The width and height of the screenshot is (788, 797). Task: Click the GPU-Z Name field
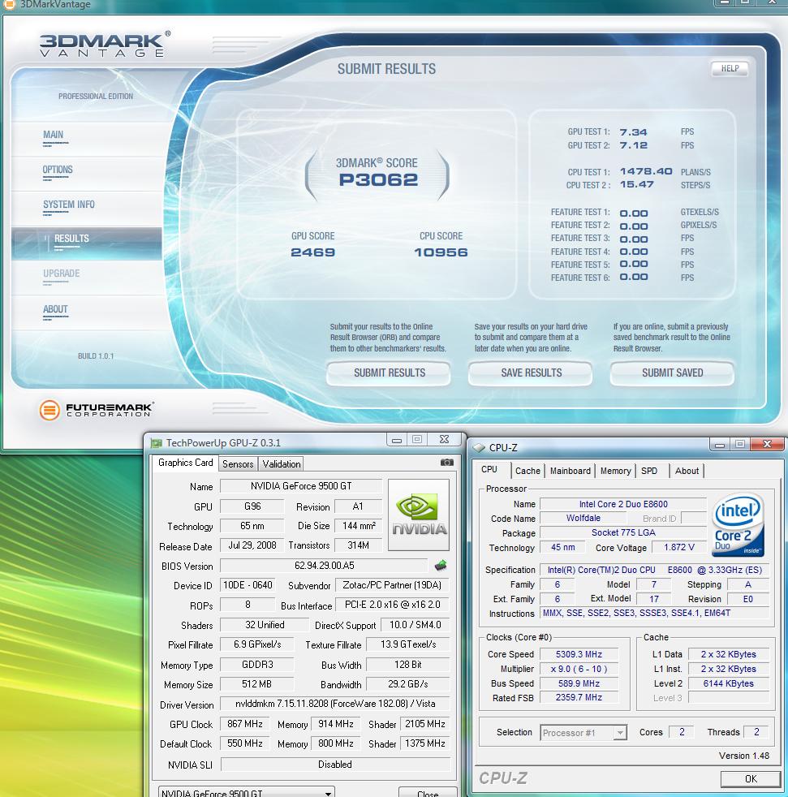point(301,486)
